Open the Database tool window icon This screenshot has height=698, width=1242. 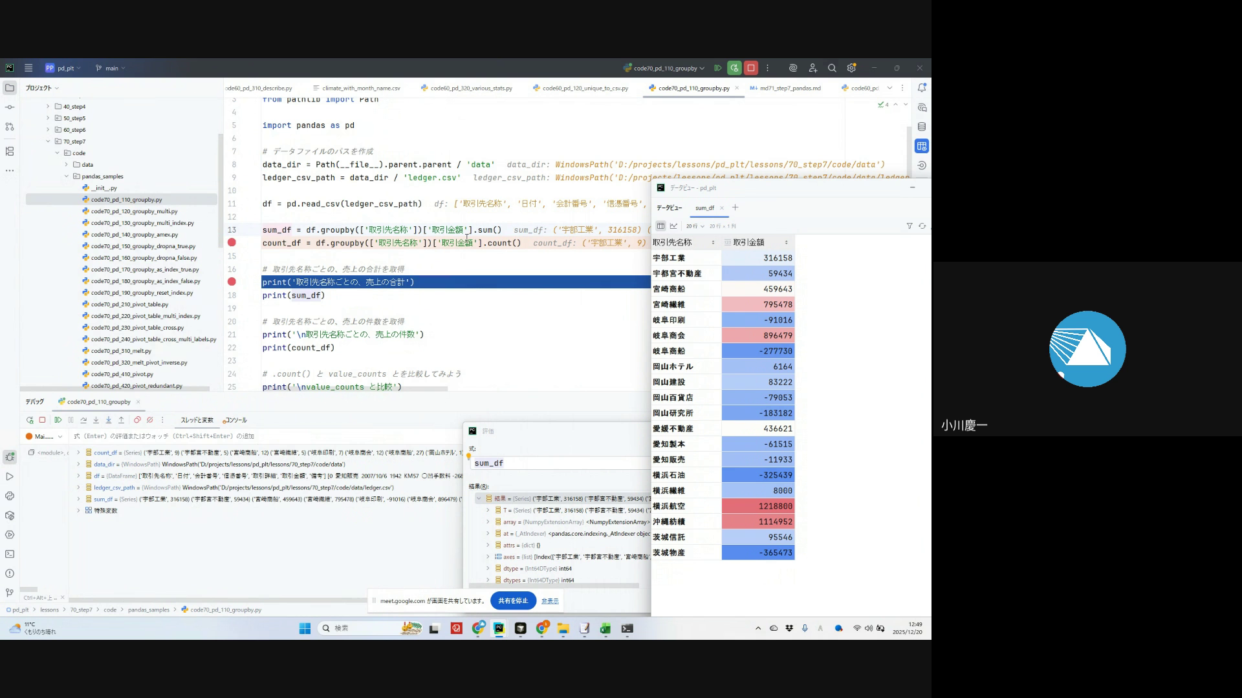tap(922, 127)
